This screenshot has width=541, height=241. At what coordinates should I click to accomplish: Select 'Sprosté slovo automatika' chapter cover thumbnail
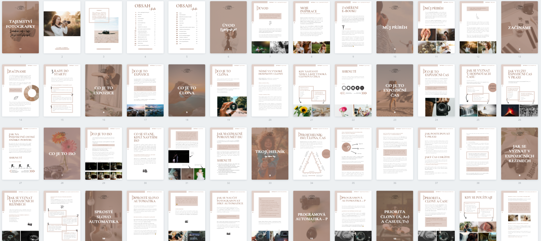104,216
